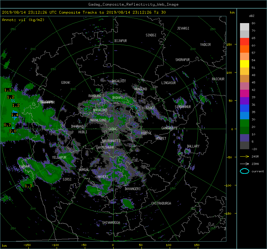The width and height of the screenshot is (267, 249).
Task: Click the KUSTAGI city label
Action: click(149, 108)
